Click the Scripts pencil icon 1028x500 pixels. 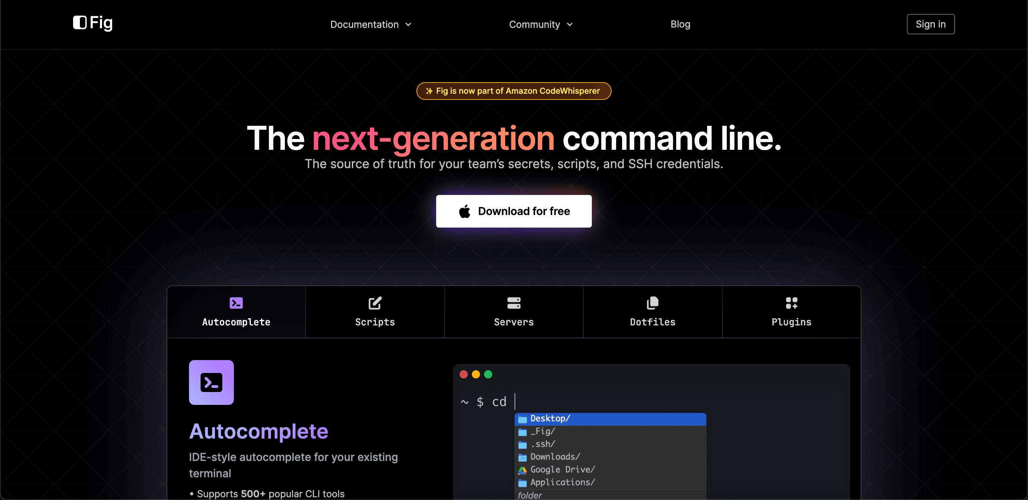375,303
